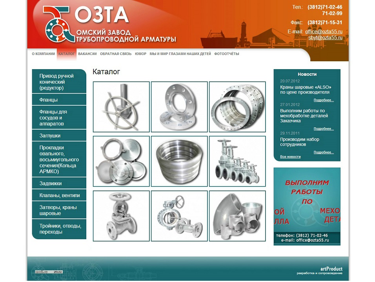Viewport: 375px width, 282px height.
Task: Click the ОЗТА valve logo icon
Action: click(x=59, y=24)
